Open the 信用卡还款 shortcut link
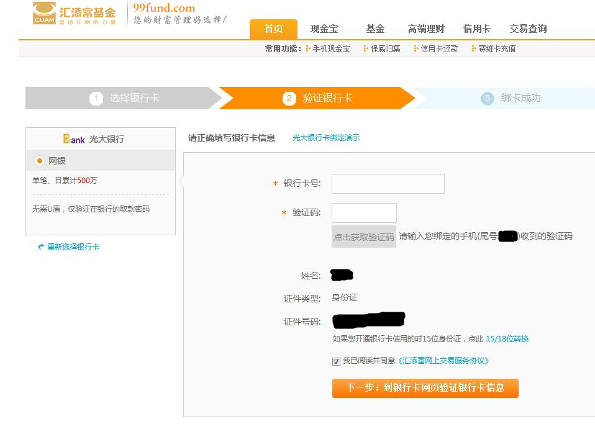The width and height of the screenshot is (595, 447). click(x=439, y=48)
